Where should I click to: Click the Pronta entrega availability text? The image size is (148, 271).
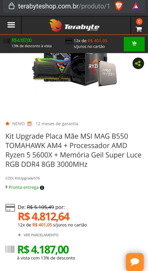coord(24,187)
